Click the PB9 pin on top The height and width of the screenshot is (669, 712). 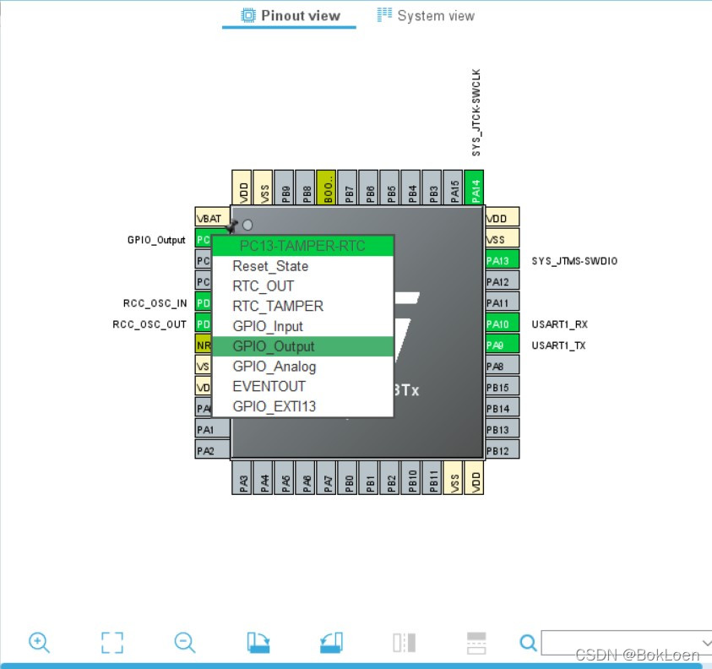pyautogui.click(x=285, y=188)
